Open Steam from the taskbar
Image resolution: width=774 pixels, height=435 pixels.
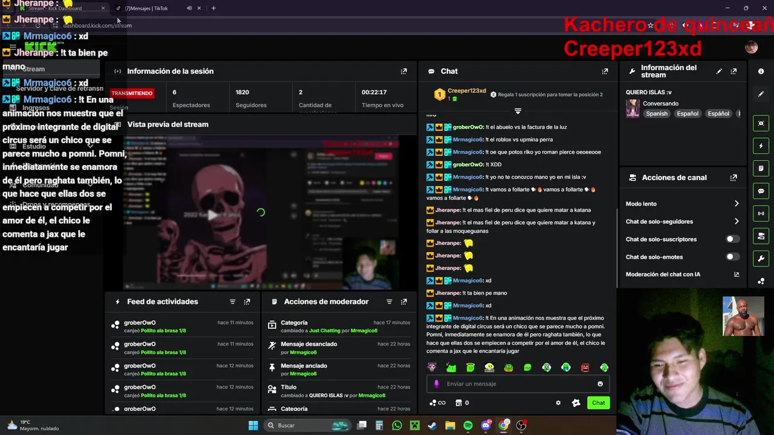(432, 425)
